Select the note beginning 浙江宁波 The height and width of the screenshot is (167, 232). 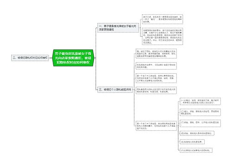(162, 19)
